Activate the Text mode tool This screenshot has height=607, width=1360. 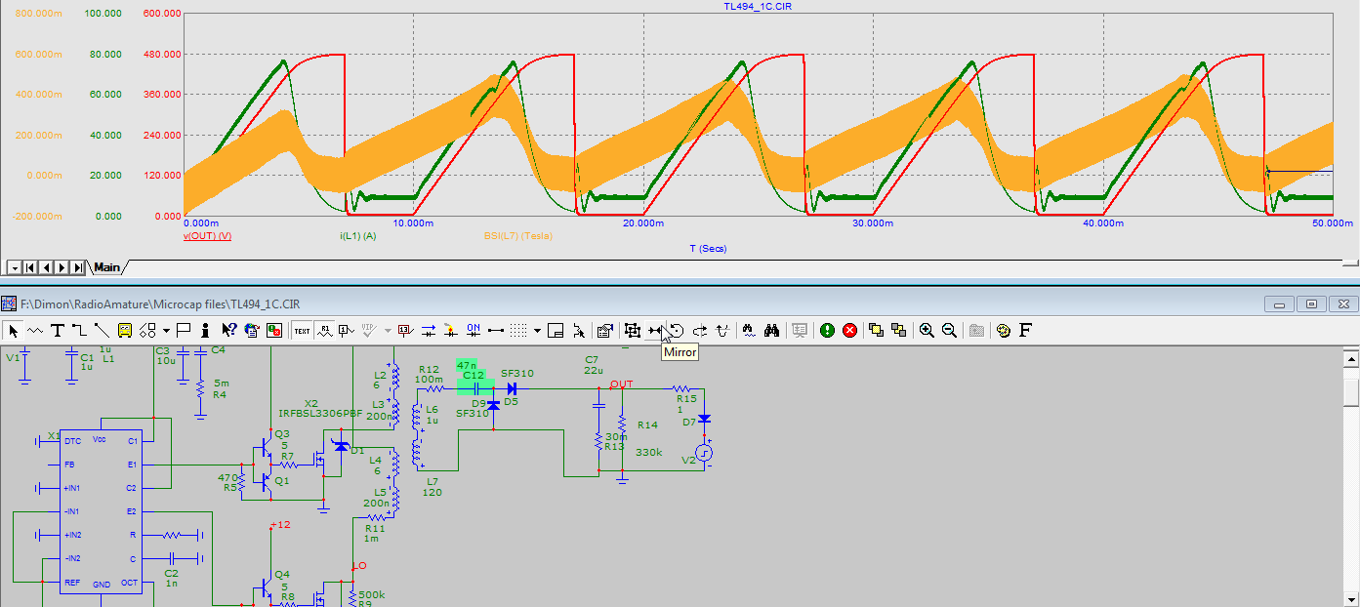[x=58, y=331]
